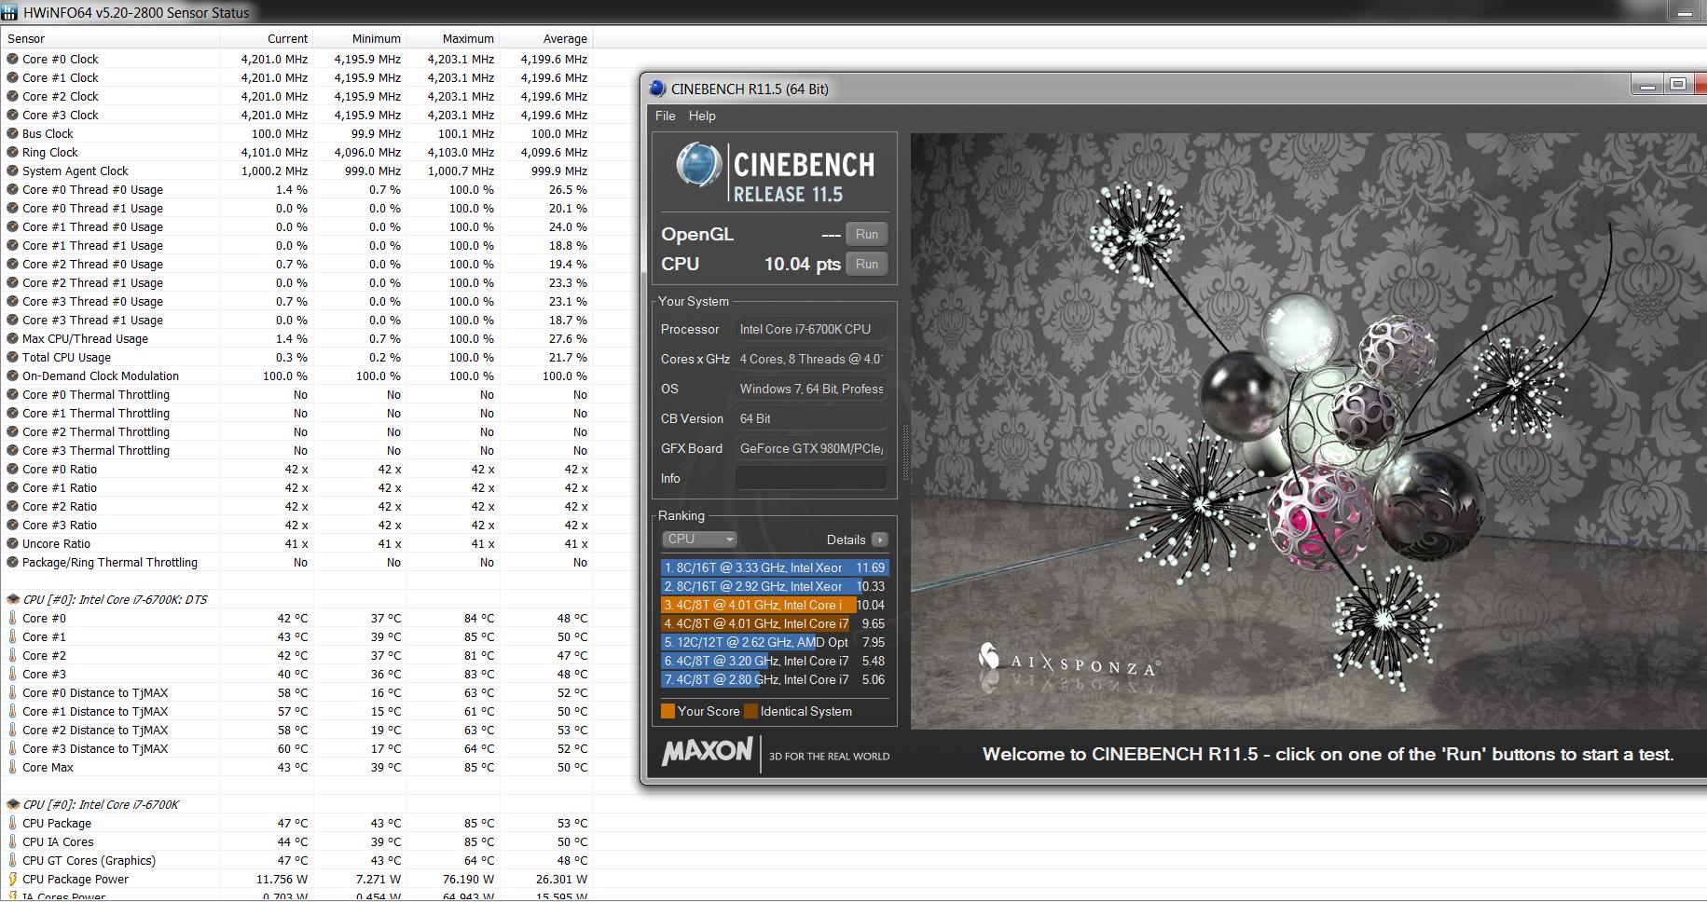
Task: Click the CINEBENCH globe logo icon
Action: (698, 166)
